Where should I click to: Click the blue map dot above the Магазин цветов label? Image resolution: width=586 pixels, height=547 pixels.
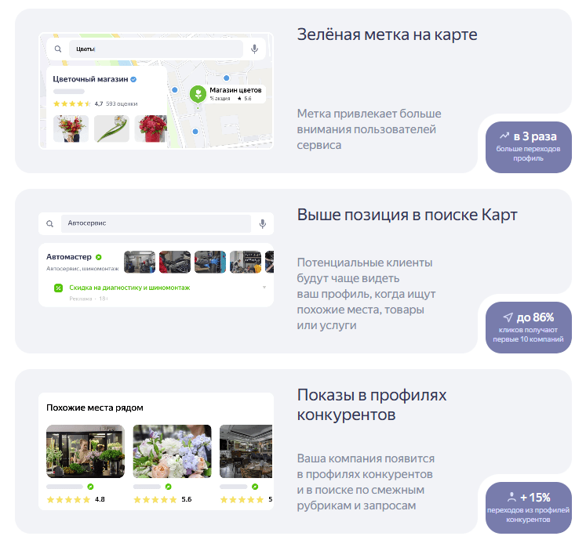click(x=226, y=78)
